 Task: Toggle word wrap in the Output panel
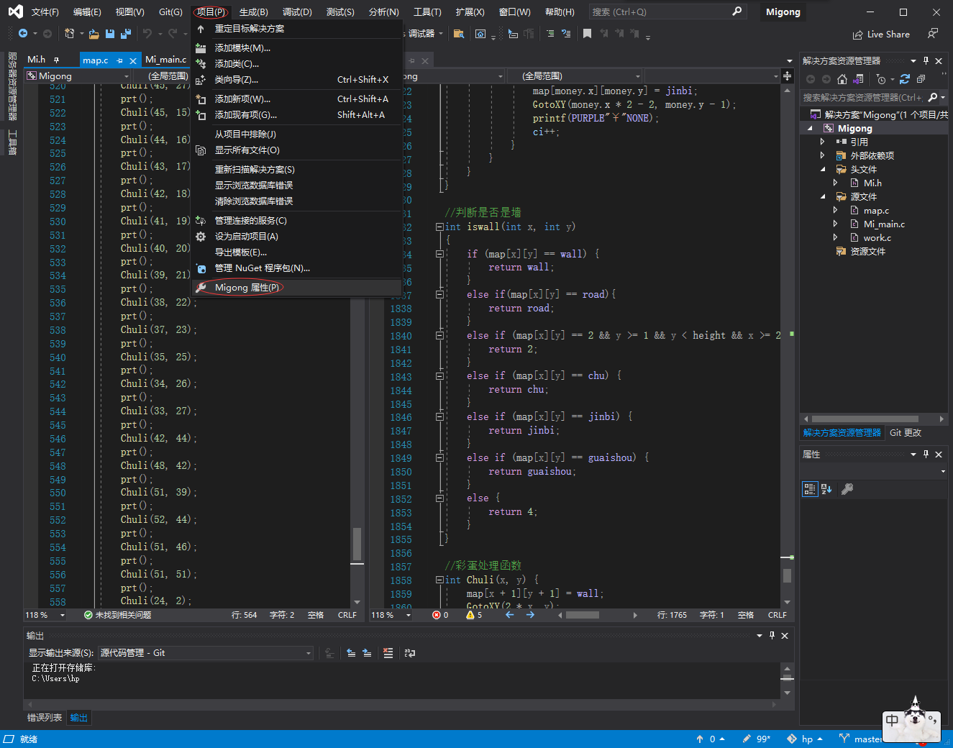tap(410, 653)
